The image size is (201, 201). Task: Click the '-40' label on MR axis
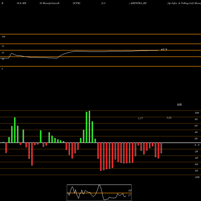(x=196, y=158)
